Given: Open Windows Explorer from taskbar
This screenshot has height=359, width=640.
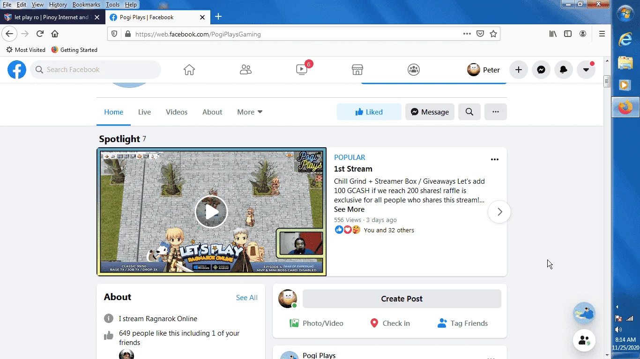Looking at the screenshot, I should 625,63.
